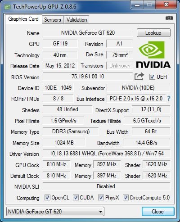Toggle the UEFI checkbox
The width and height of the screenshot is (180, 222).
pyautogui.click(x=152, y=77)
